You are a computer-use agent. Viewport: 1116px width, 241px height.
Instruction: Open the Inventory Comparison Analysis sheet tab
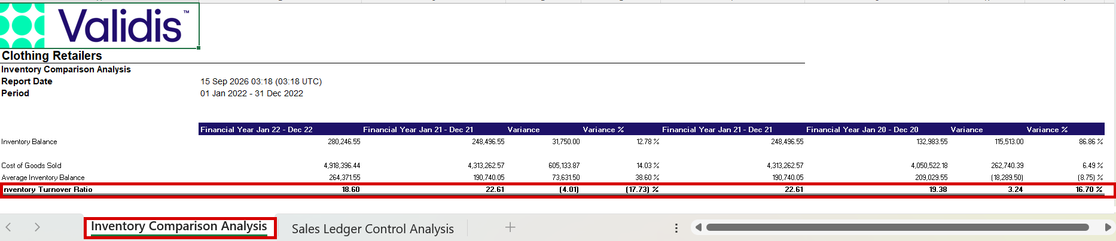pos(179,227)
